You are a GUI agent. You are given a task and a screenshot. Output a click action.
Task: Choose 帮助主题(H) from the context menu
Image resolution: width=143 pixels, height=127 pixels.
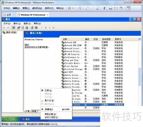56,114
